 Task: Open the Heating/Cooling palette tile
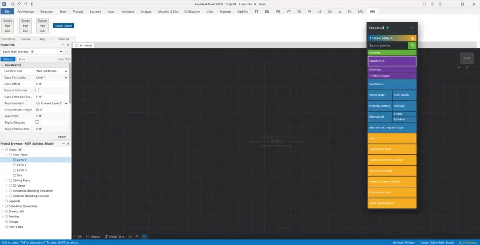[x=380, y=106]
